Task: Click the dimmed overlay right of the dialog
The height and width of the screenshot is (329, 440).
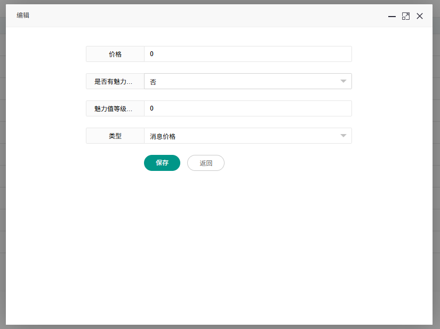Action: 436,160
